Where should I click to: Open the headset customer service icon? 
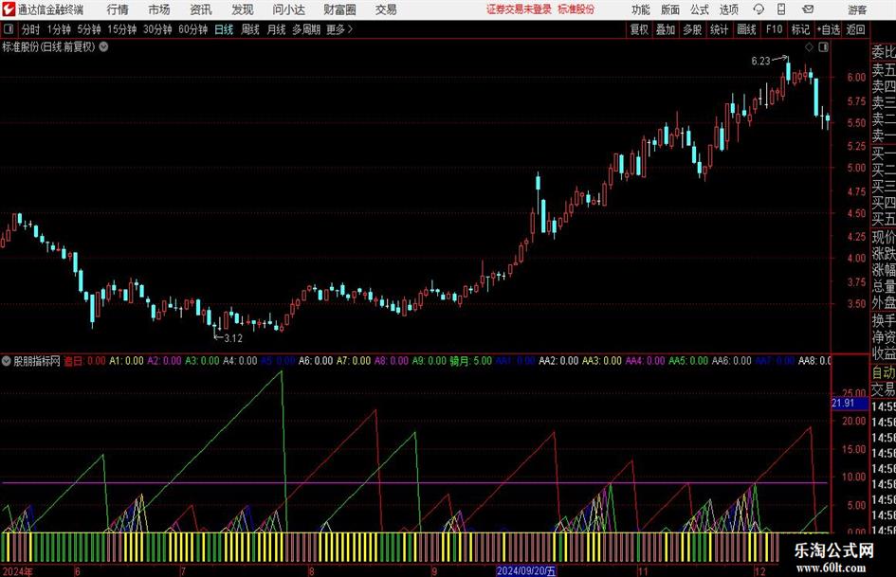point(759,9)
